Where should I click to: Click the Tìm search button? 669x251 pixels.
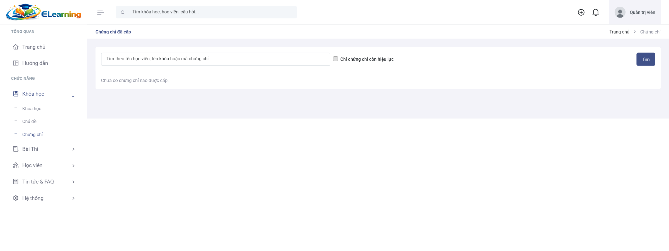click(x=646, y=59)
